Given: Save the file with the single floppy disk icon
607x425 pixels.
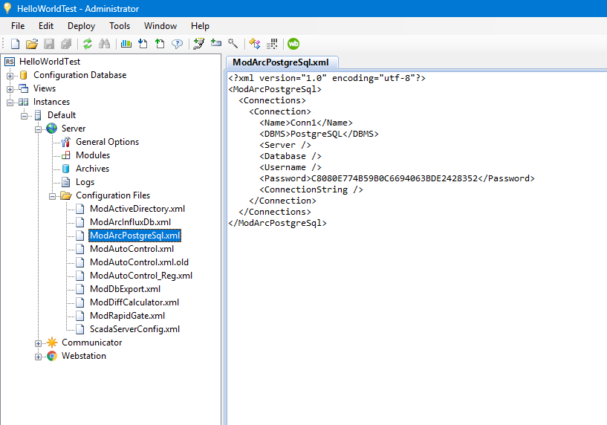Looking at the screenshot, I should coord(49,44).
